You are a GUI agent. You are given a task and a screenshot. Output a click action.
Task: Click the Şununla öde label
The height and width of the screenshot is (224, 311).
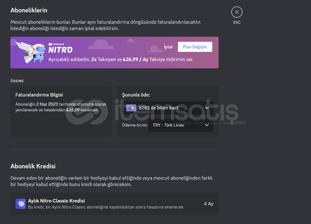point(136,95)
